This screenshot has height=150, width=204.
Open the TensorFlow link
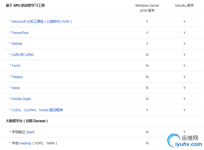[x=20, y=33]
